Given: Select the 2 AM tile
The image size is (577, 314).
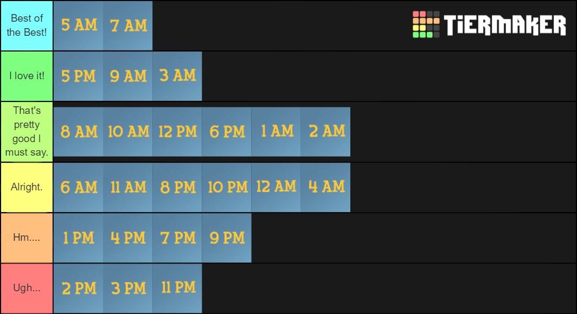Looking at the screenshot, I should [x=326, y=132].
